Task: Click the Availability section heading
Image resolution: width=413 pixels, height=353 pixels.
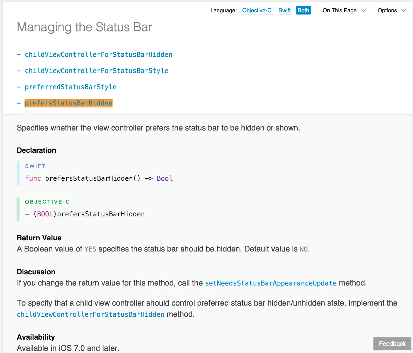Action: click(x=36, y=337)
